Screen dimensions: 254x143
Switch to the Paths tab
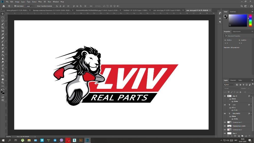(x=240, y=80)
